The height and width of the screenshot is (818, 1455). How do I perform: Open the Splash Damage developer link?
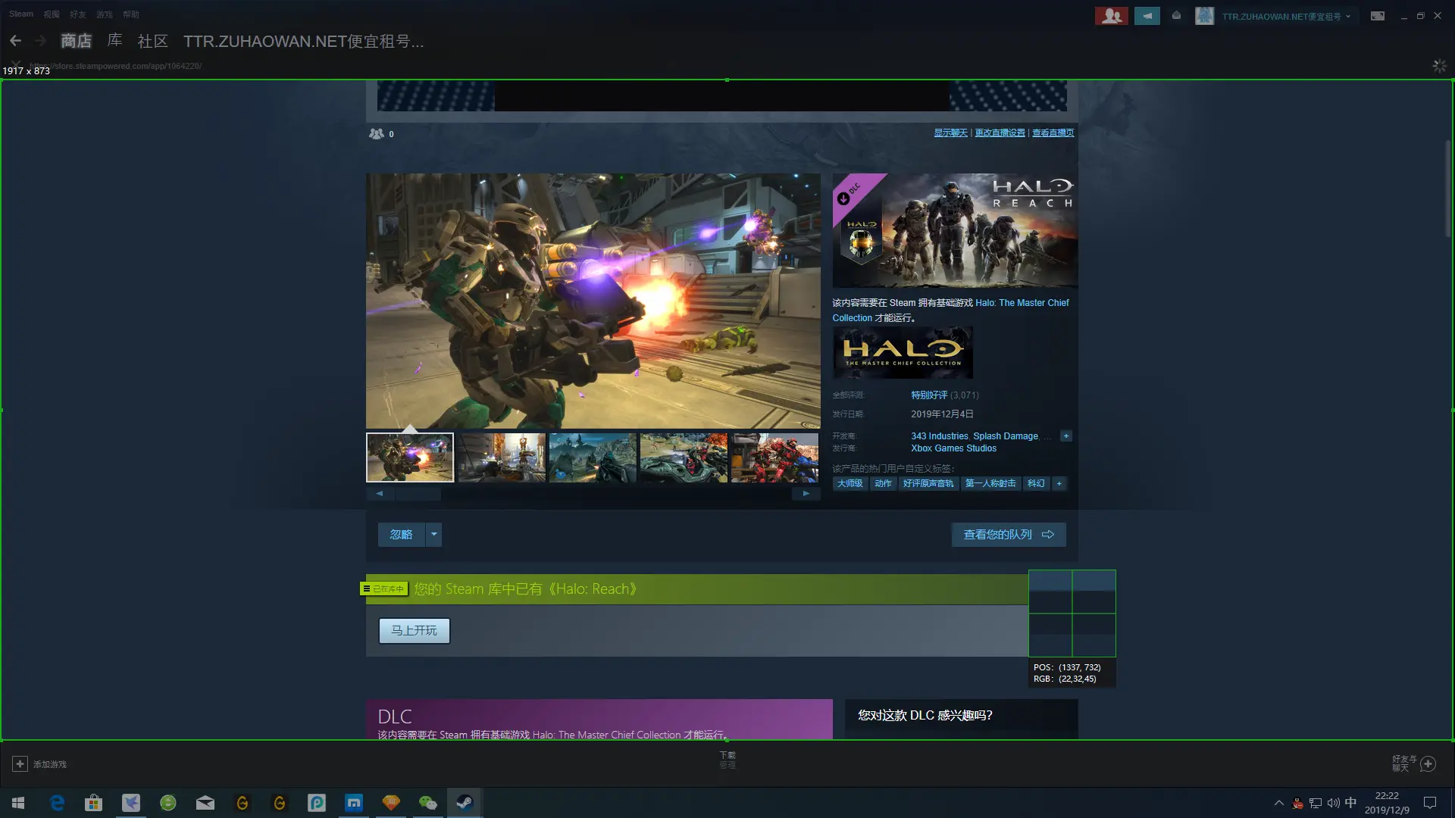(x=1005, y=436)
